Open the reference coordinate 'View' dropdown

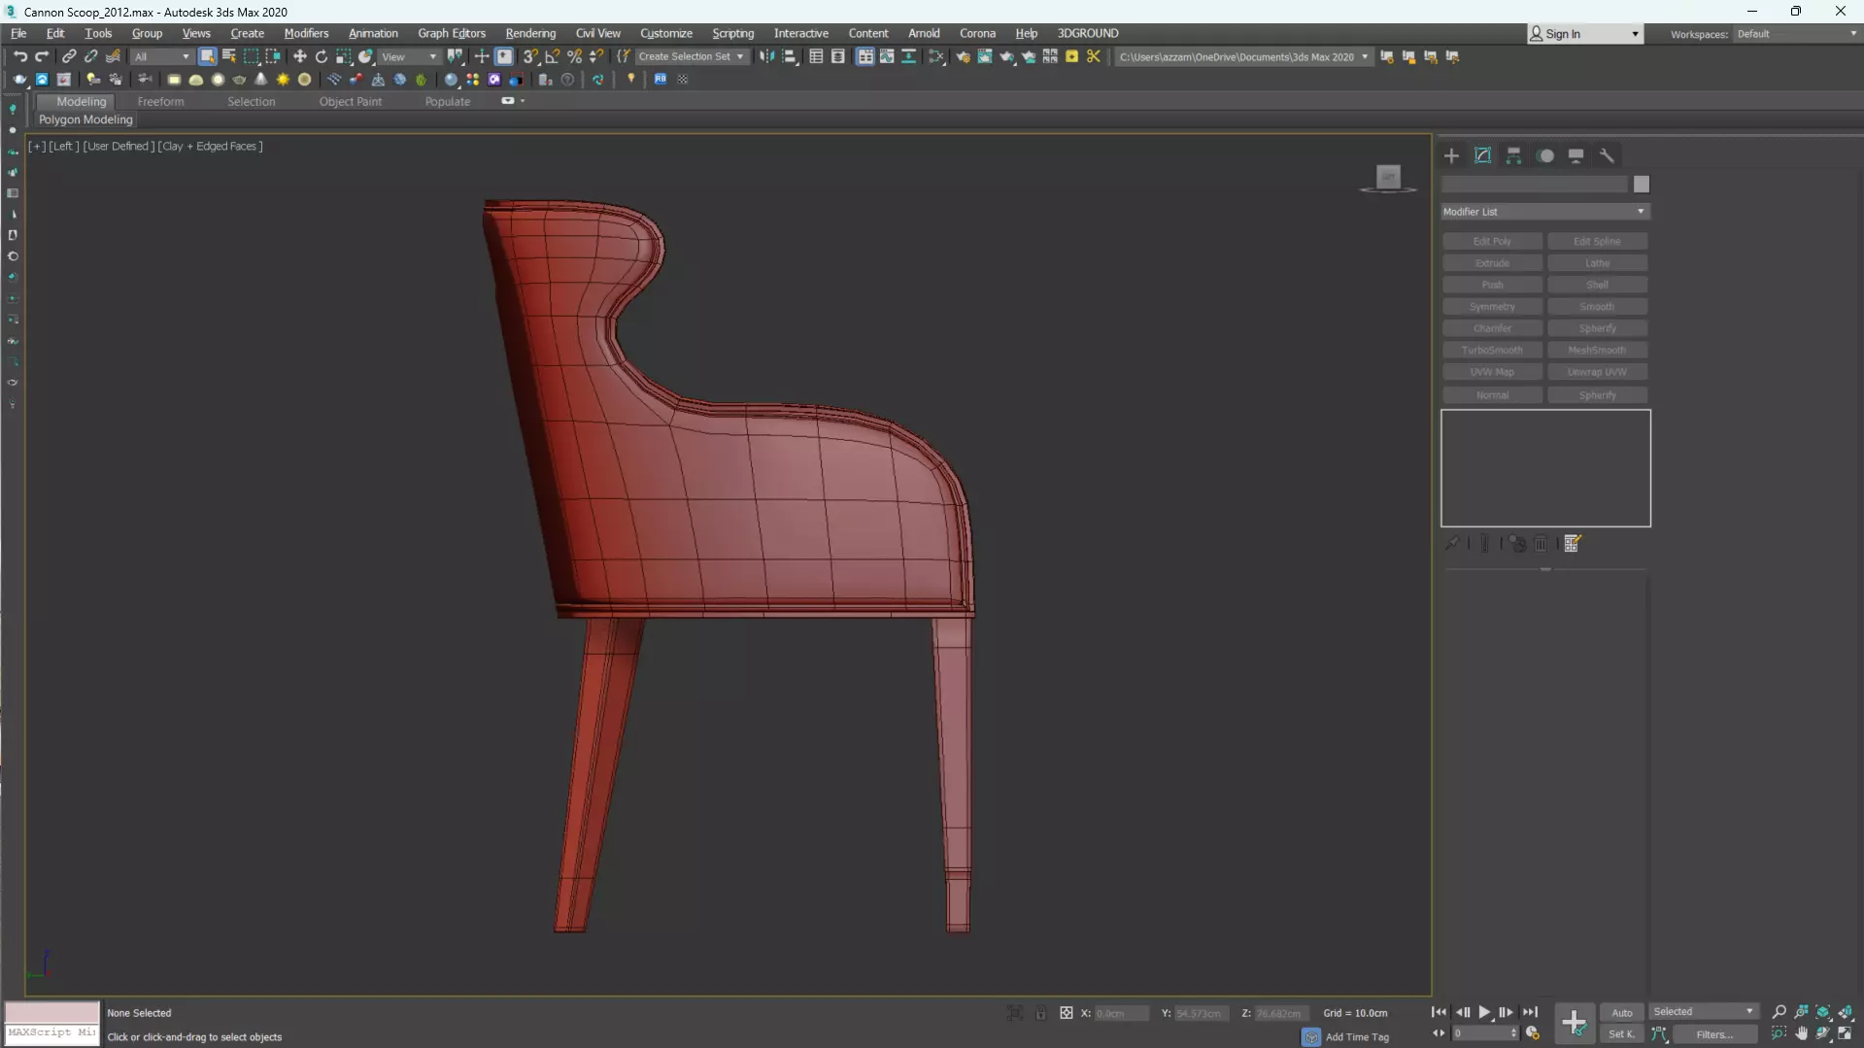tap(409, 56)
